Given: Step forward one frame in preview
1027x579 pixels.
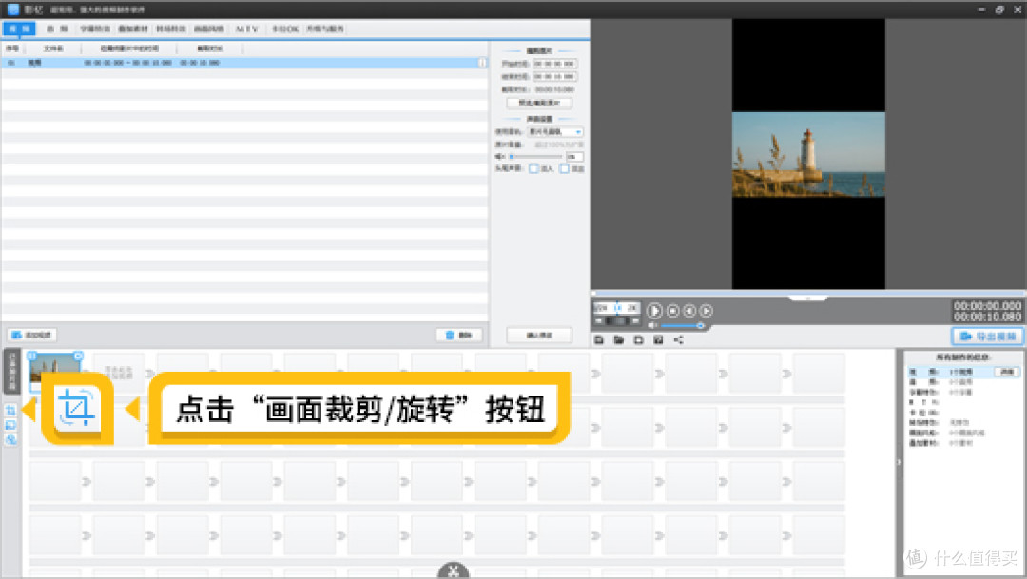Looking at the screenshot, I should (x=706, y=311).
